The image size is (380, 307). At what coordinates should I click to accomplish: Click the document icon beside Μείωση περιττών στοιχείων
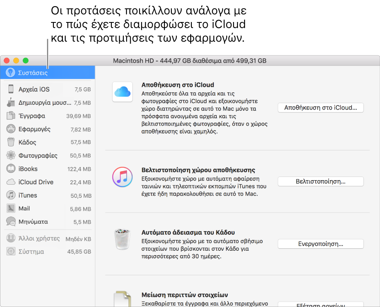[x=122, y=299]
